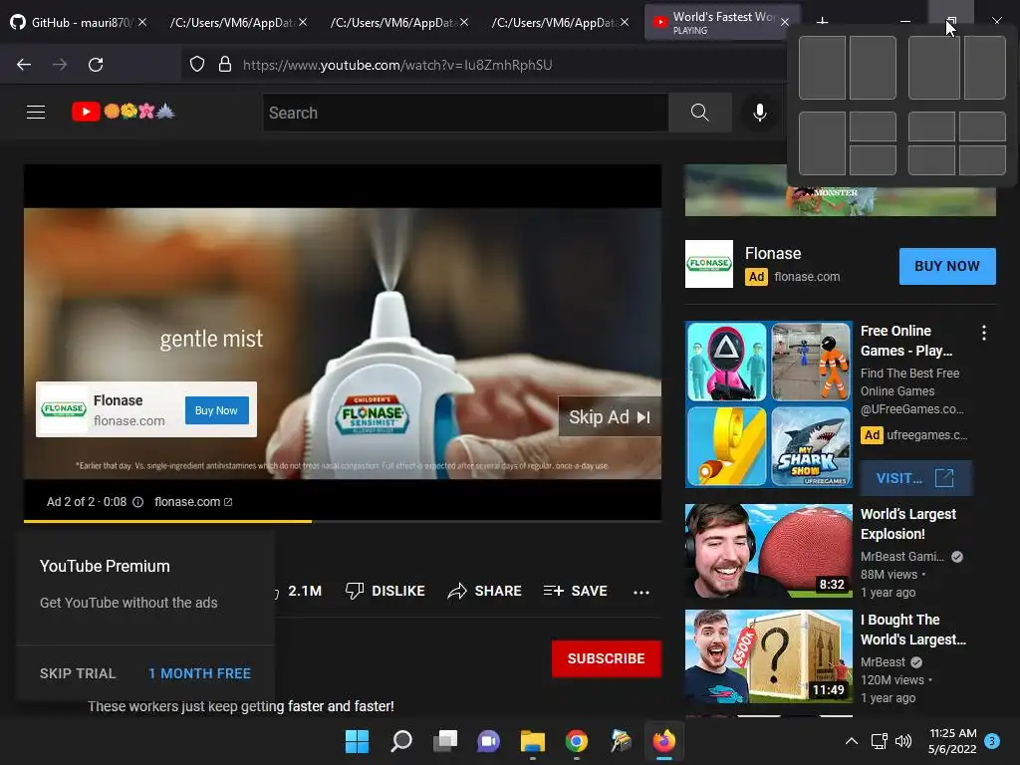Open more actions ellipsis below the video
This screenshot has height=765, width=1020.
pos(641,592)
